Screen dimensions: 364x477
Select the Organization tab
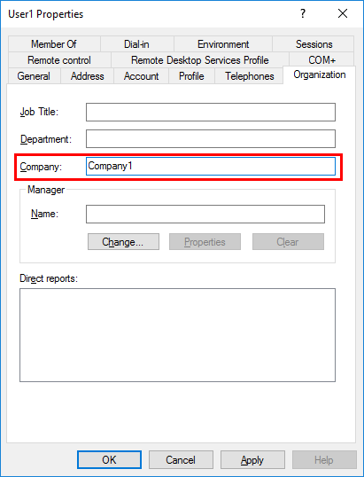coord(320,74)
